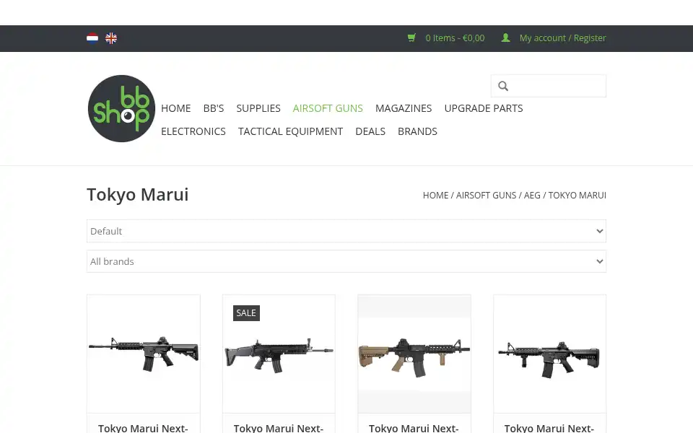The image size is (693, 433).
Task: Click the shopping cart icon
Action: (411, 38)
